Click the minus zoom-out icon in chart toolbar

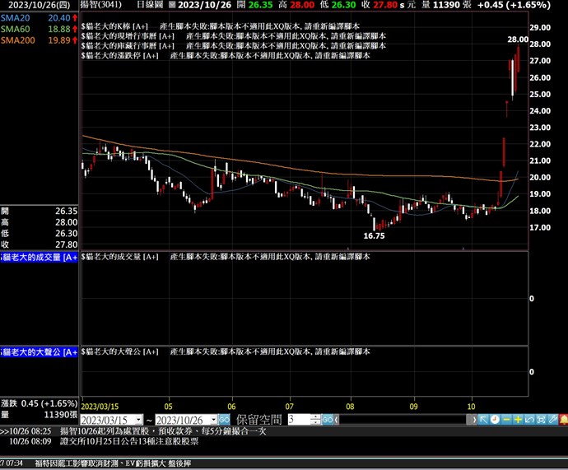tap(506, 419)
